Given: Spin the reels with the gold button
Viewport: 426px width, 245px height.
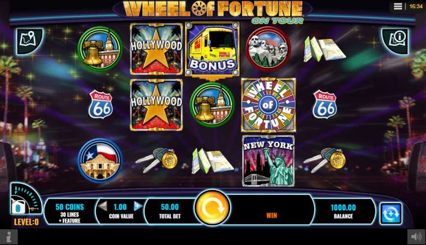Looking at the screenshot, I should click(213, 208).
